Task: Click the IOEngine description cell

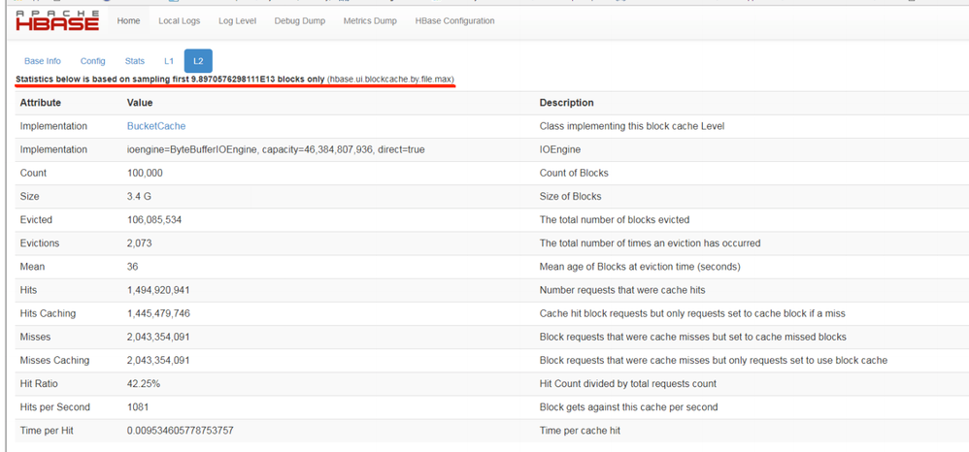Action: [x=560, y=149]
